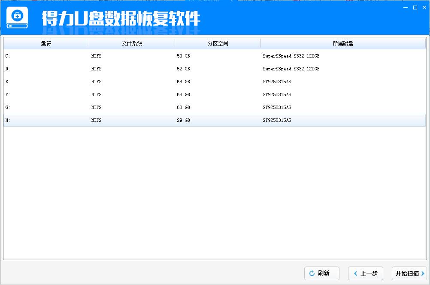This screenshot has height=285, width=430.
Task: Click the circular refresh icon on 刷新 button
Action: [x=312, y=273]
